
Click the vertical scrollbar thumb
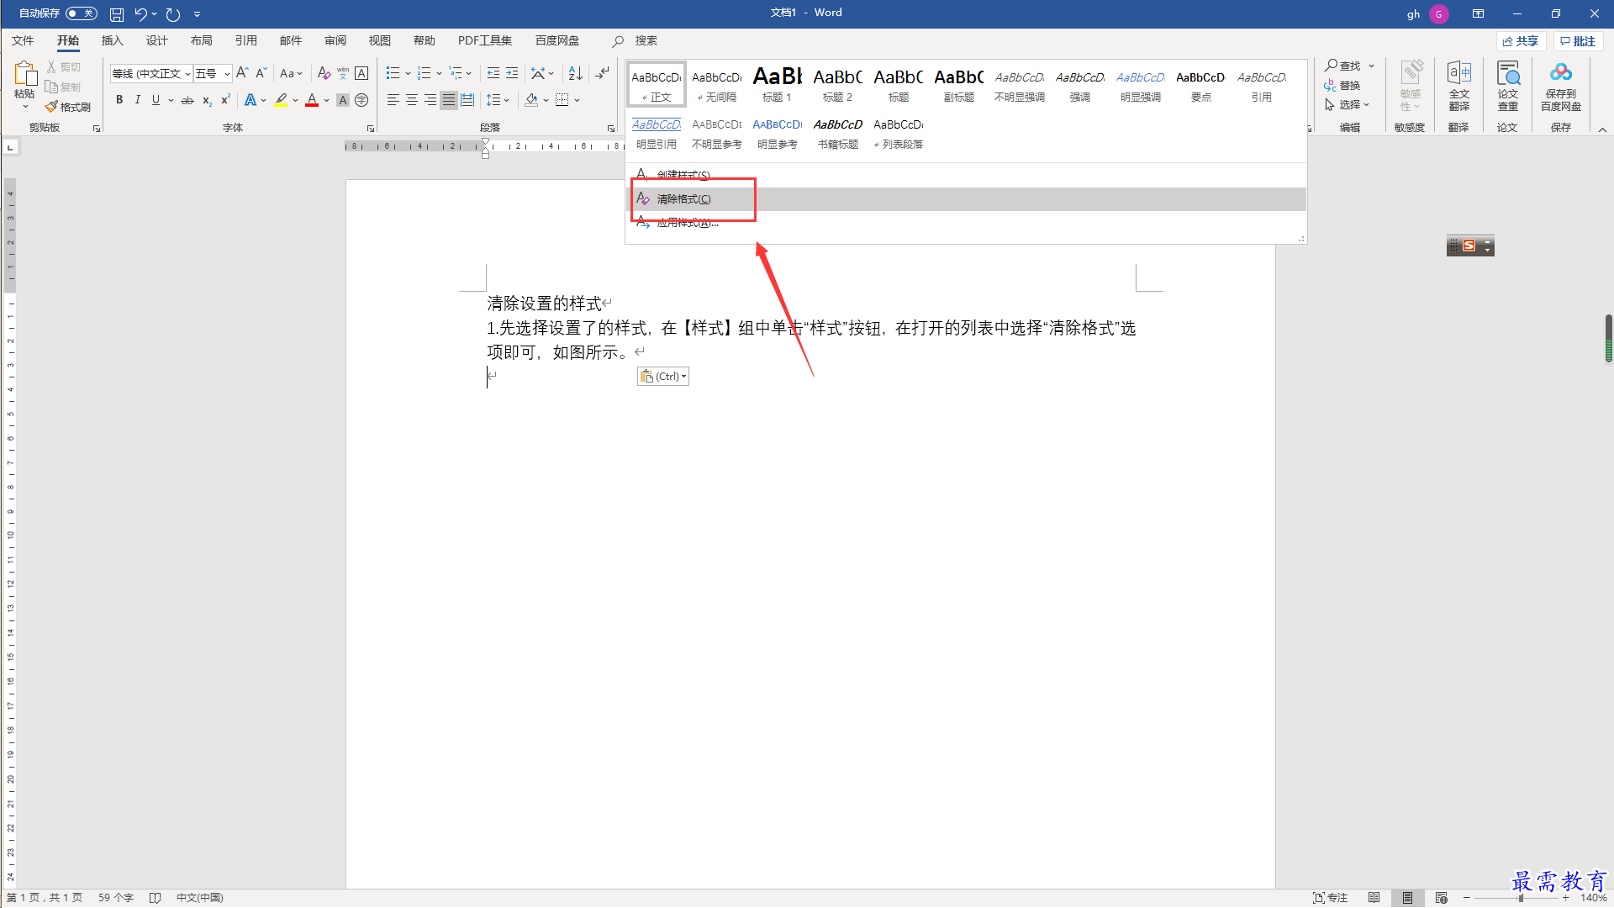[1608, 338]
